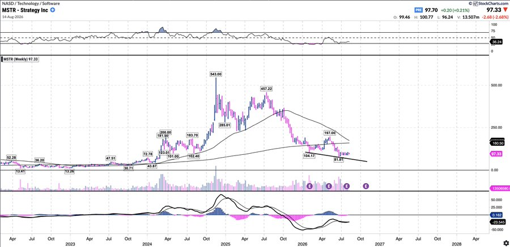
Task: Click the 101.00 low price label
Action: (173, 156)
